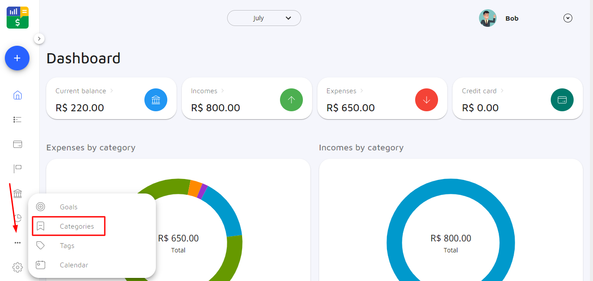The image size is (593, 281).
Task: Click the user name Bob
Action: point(512,18)
